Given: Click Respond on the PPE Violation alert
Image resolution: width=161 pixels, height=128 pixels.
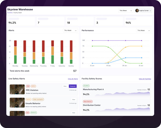Looking at the screenshot, I should [x=73, y=86].
